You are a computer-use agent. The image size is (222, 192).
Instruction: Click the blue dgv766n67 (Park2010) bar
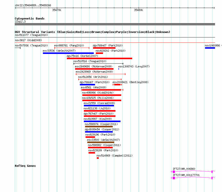(x=87, y=85)
